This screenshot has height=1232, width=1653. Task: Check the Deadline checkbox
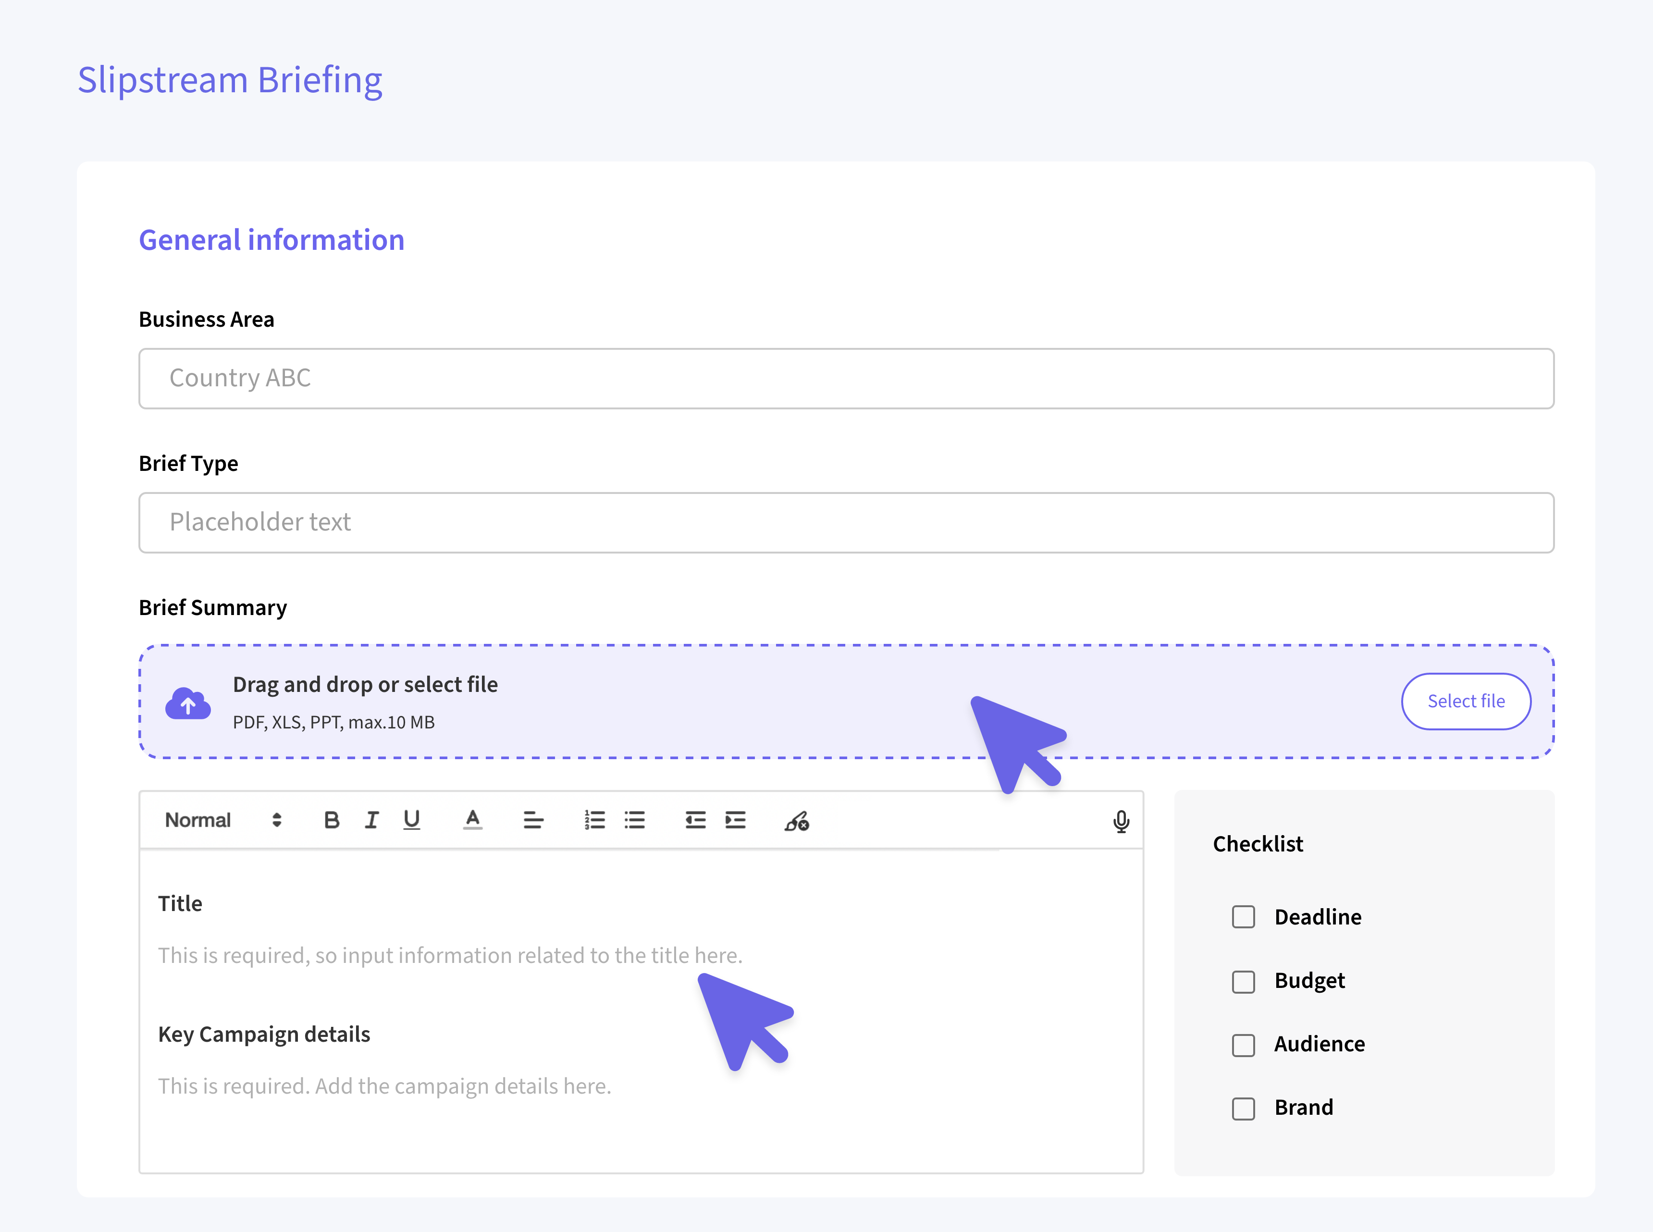pyautogui.click(x=1243, y=916)
